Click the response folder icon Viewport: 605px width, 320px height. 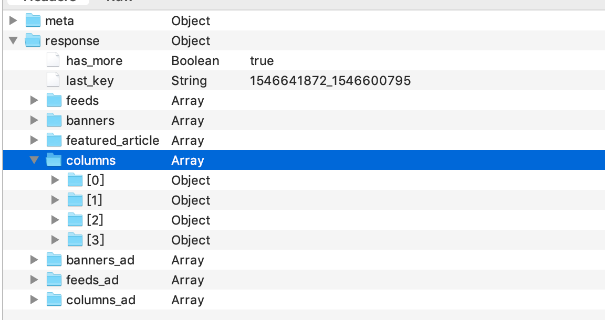[x=33, y=41]
